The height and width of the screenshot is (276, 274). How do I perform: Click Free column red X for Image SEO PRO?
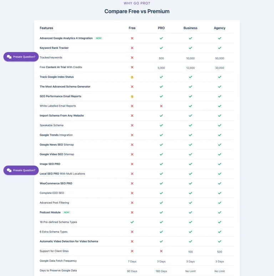coord(132,164)
